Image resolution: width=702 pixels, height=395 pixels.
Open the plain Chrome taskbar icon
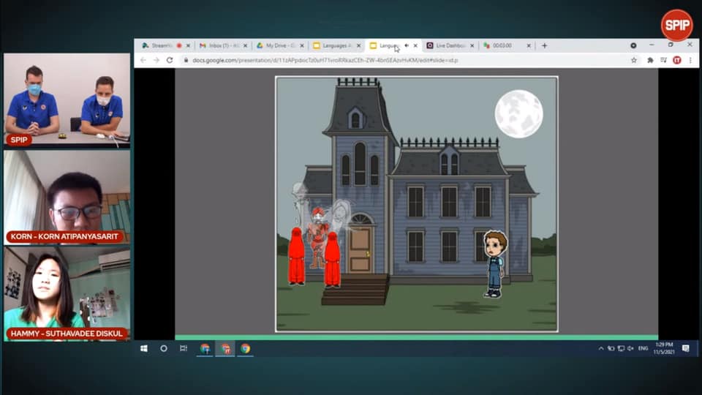(246, 348)
